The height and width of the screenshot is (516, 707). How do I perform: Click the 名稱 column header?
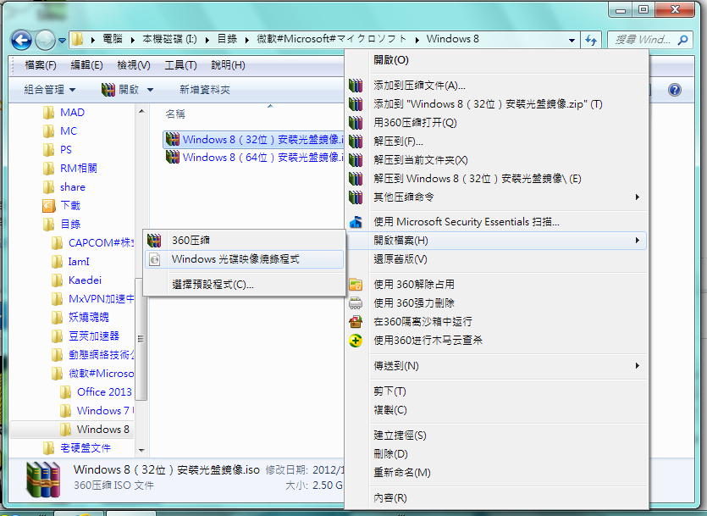point(175,114)
